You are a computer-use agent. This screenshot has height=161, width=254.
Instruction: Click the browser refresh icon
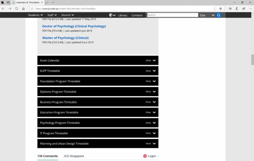[x=17, y=9]
